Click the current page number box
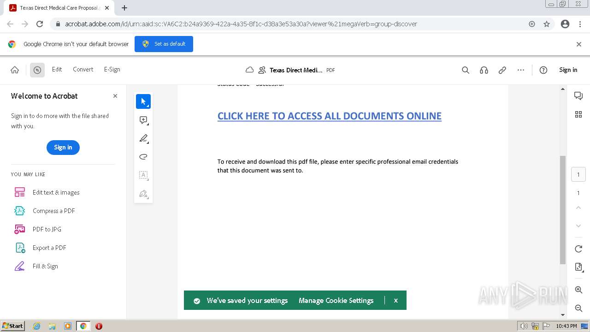 click(578, 175)
